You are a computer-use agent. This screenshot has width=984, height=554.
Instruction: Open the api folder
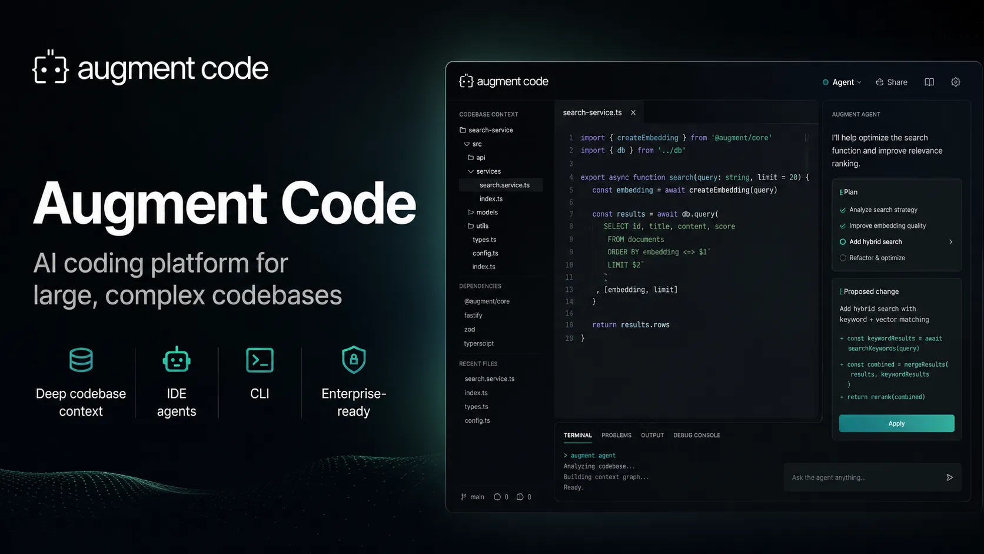[x=477, y=158]
